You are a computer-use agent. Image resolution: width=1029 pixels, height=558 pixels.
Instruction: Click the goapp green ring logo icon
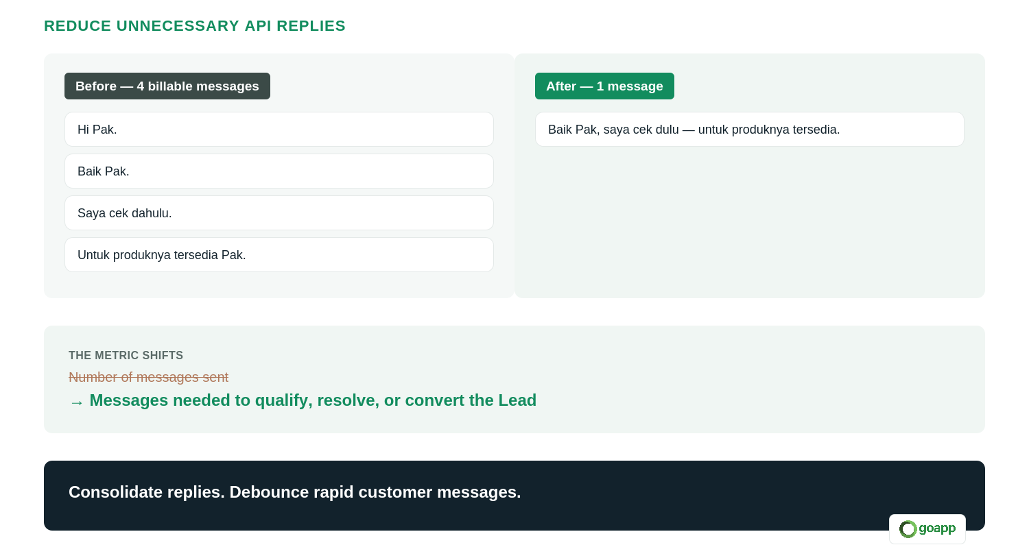(x=908, y=529)
